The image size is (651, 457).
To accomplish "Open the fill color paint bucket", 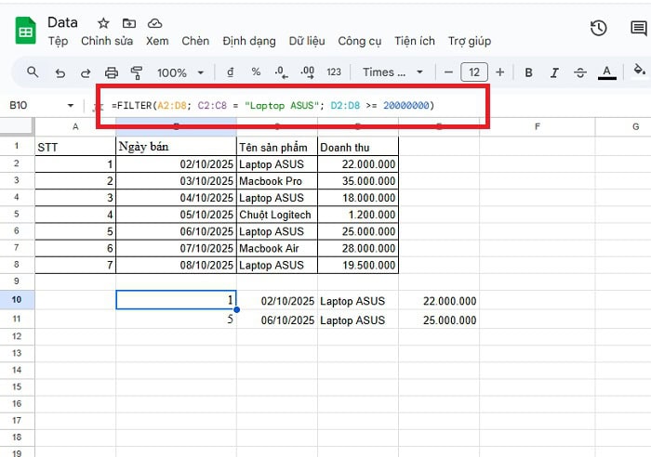I will pos(639,72).
